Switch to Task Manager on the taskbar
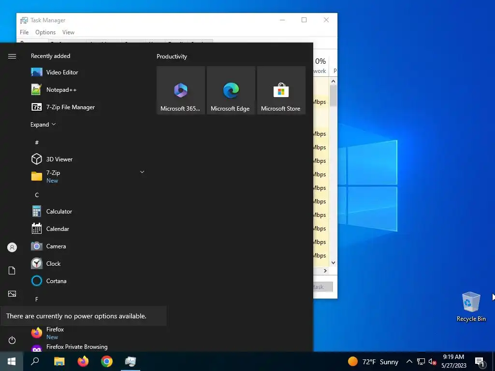The width and height of the screenshot is (495, 371). click(x=131, y=361)
